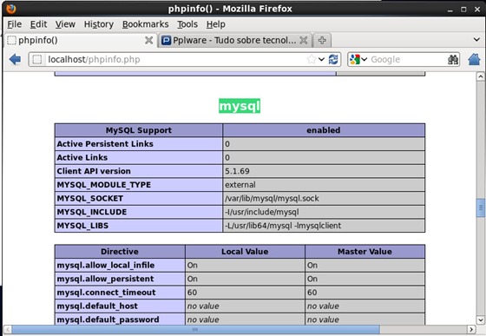Click the /var/lib/mysql/mysql.sock value
This screenshot has width=486, height=336.
point(272,198)
